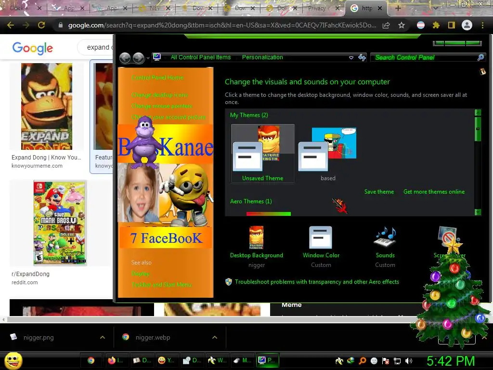Click the striped flag extension icon
This screenshot has height=370, width=493.
click(421, 25)
